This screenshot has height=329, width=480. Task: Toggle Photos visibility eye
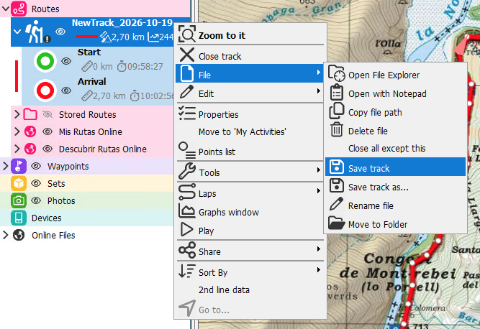click(36, 200)
